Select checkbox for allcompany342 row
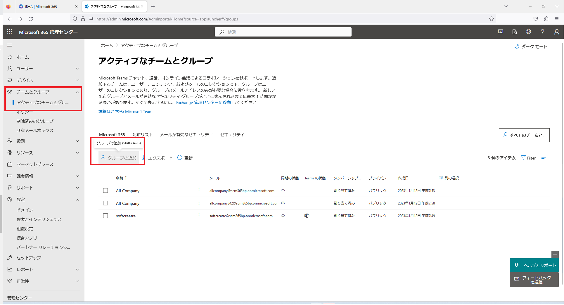The width and height of the screenshot is (564, 305). [x=105, y=203]
